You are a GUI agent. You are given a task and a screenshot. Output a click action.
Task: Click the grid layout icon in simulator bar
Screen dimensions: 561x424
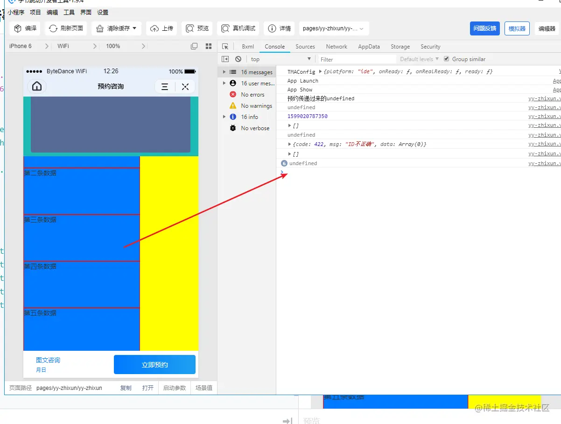(x=209, y=46)
